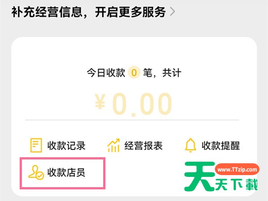Open the 补充经营信息，开启更多服务 header link

pyautogui.click(x=93, y=12)
